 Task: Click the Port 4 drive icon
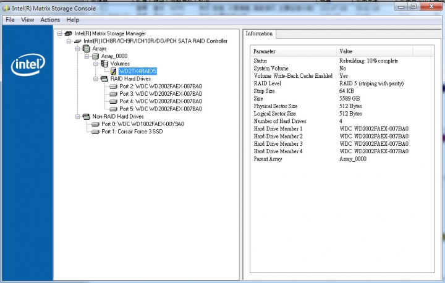coord(114,101)
